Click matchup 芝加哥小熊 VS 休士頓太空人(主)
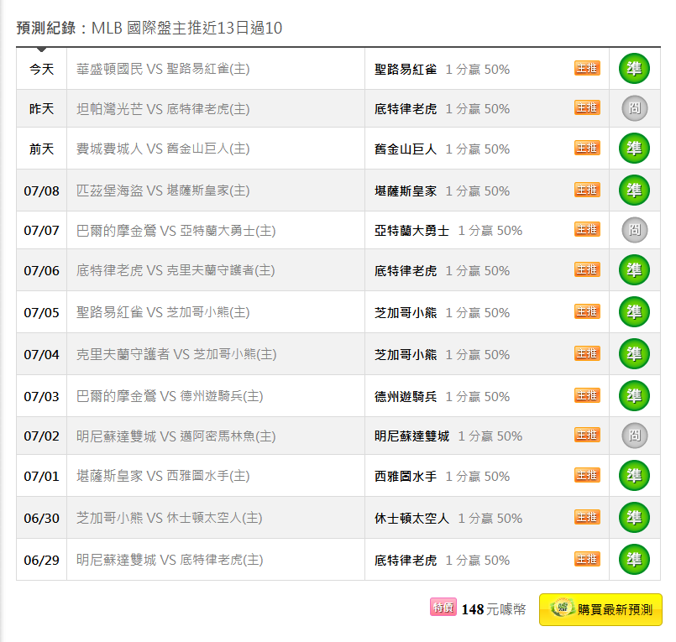 coord(170,518)
